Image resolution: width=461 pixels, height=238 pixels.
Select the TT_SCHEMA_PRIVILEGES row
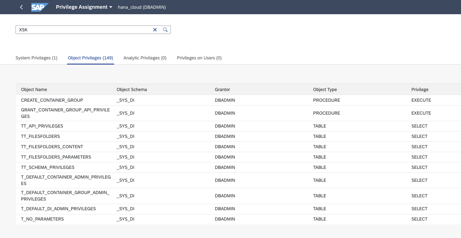coord(238,167)
